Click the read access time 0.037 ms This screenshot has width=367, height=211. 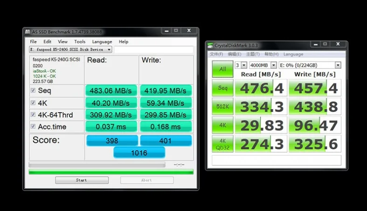pos(111,127)
